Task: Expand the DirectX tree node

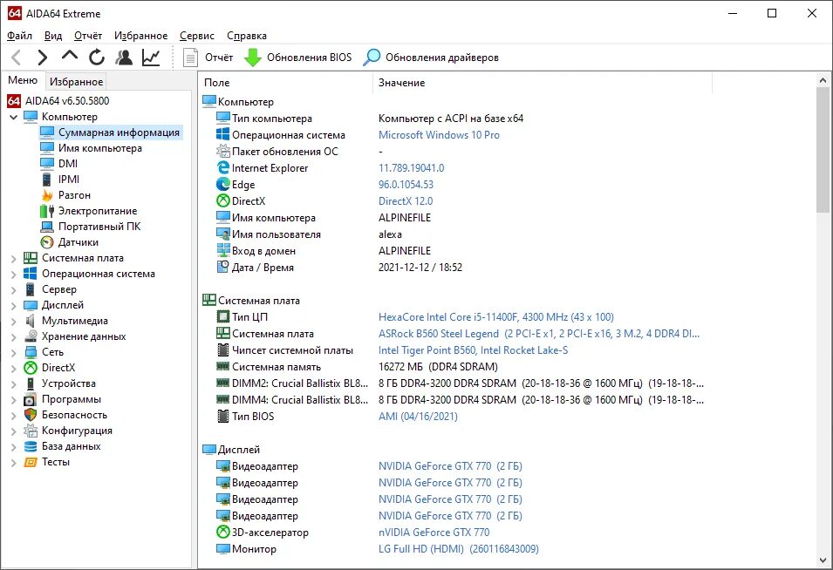Action: (14, 369)
